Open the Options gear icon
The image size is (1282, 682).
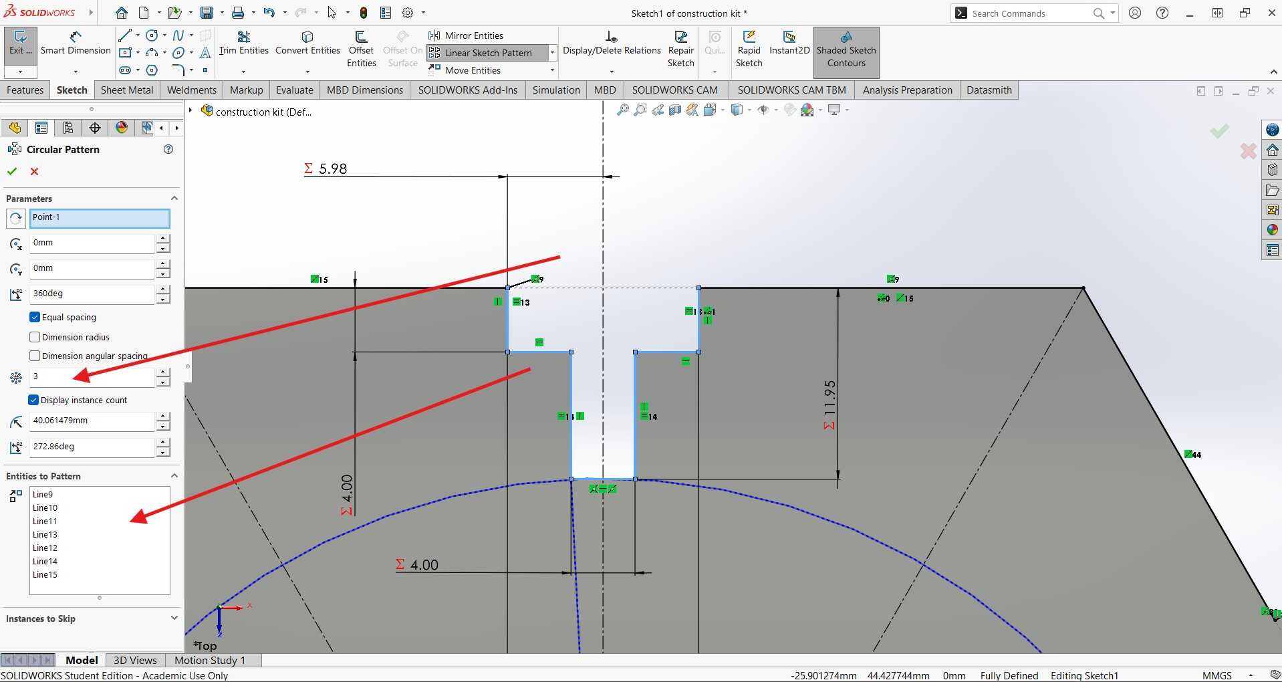coord(408,13)
